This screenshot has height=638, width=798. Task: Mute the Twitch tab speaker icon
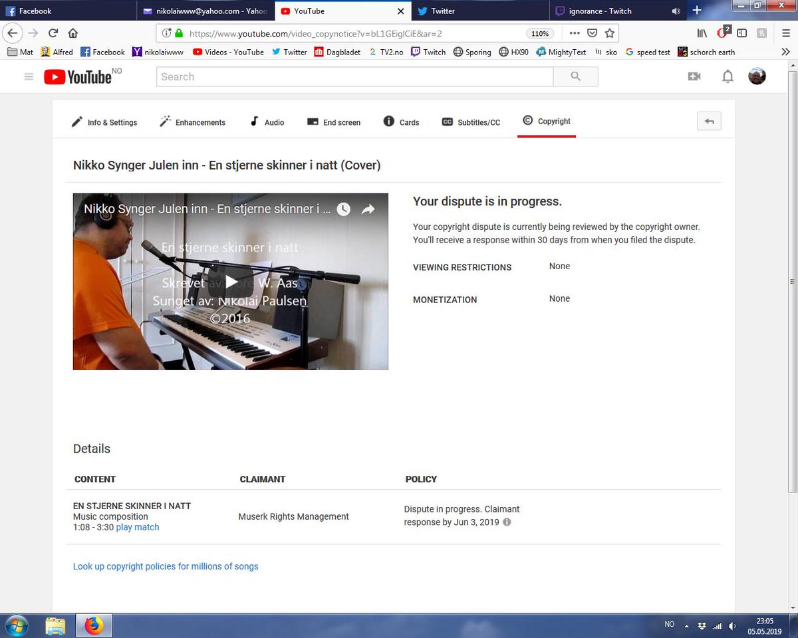tap(676, 11)
